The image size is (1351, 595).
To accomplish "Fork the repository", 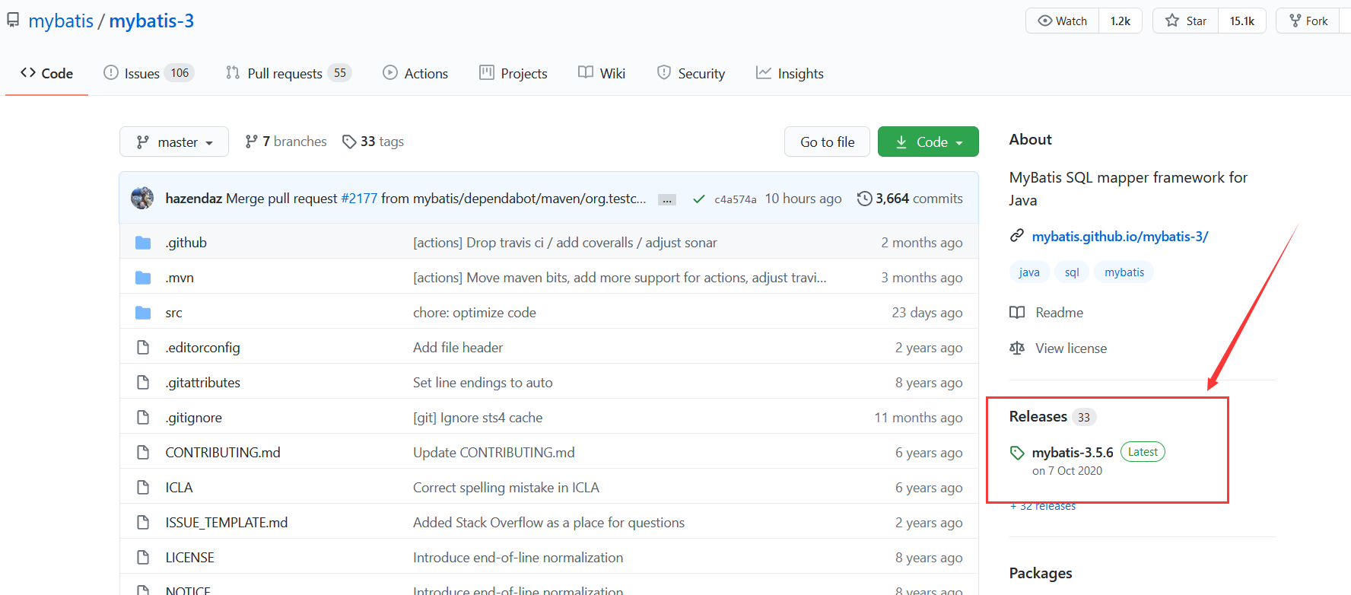I will (1308, 21).
